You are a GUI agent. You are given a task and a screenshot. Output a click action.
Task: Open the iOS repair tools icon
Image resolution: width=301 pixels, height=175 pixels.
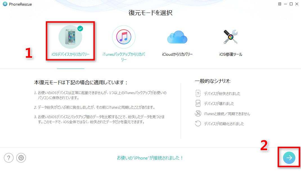coord(231,37)
